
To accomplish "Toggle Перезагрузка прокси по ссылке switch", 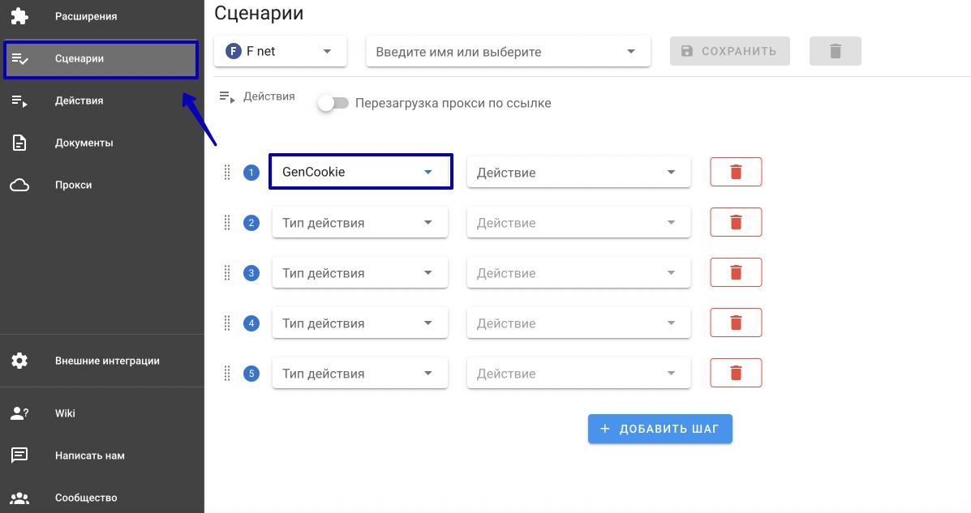I will coord(333,103).
